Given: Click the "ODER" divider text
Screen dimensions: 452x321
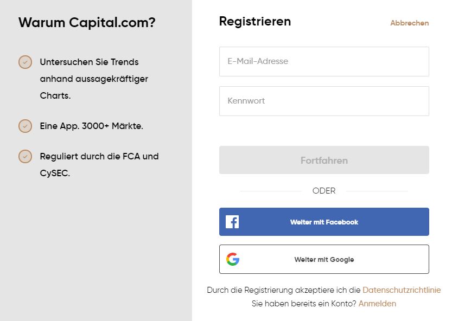Looking at the screenshot, I should [324, 191].
